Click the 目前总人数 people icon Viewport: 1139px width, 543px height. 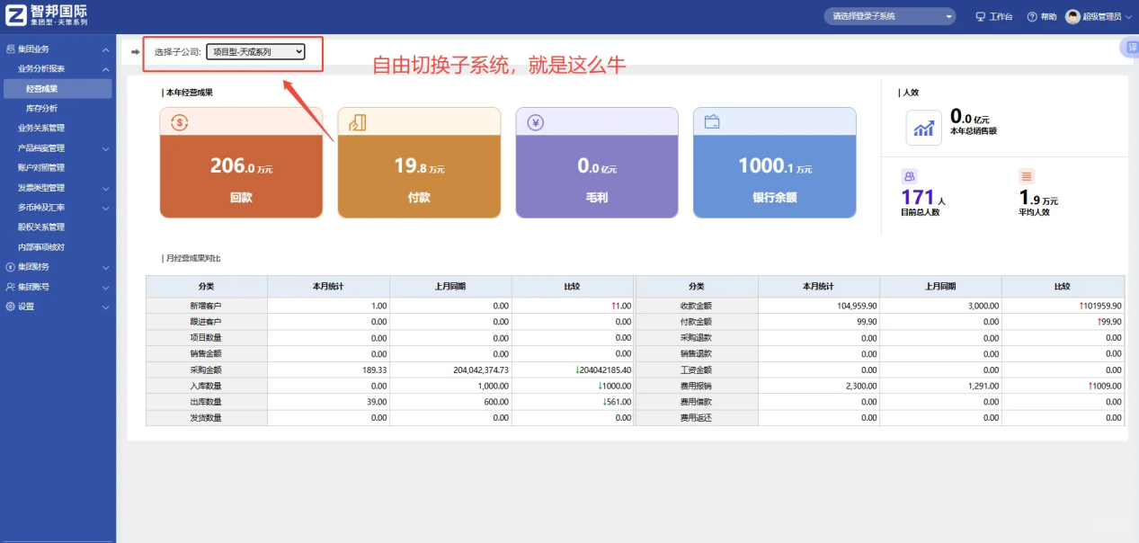coord(909,175)
